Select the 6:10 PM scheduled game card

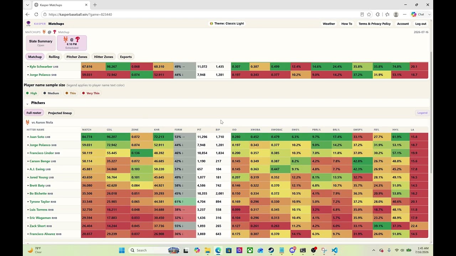click(x=72, y=43)
